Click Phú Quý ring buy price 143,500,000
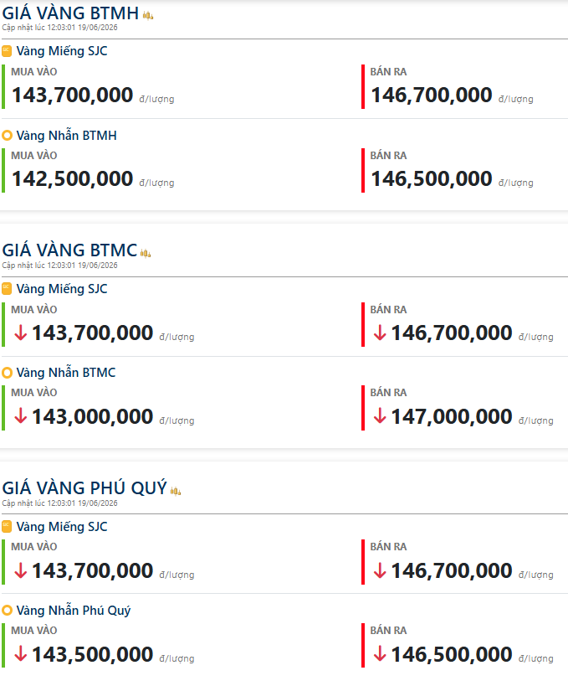 pyautogui.click(x=93, y=654)
